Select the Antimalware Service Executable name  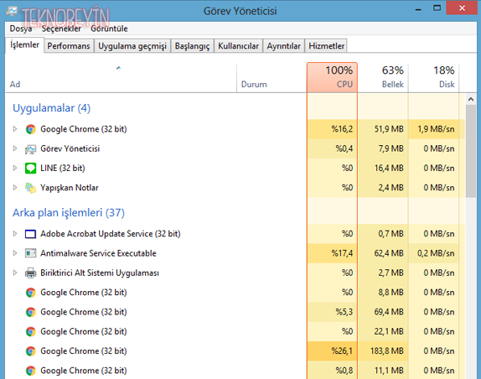point(98,253)
